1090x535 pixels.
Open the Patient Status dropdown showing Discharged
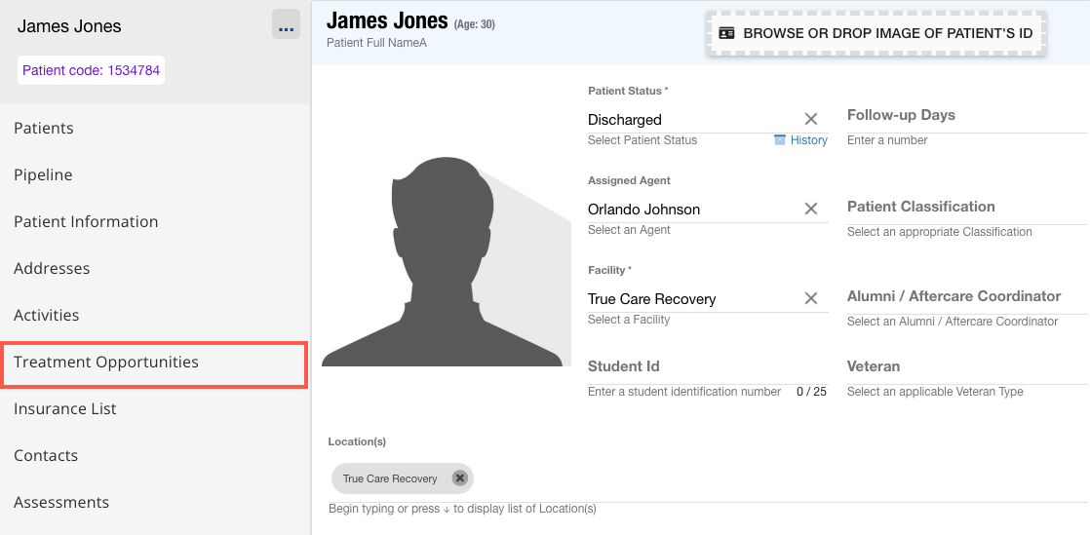pos(692,120)
